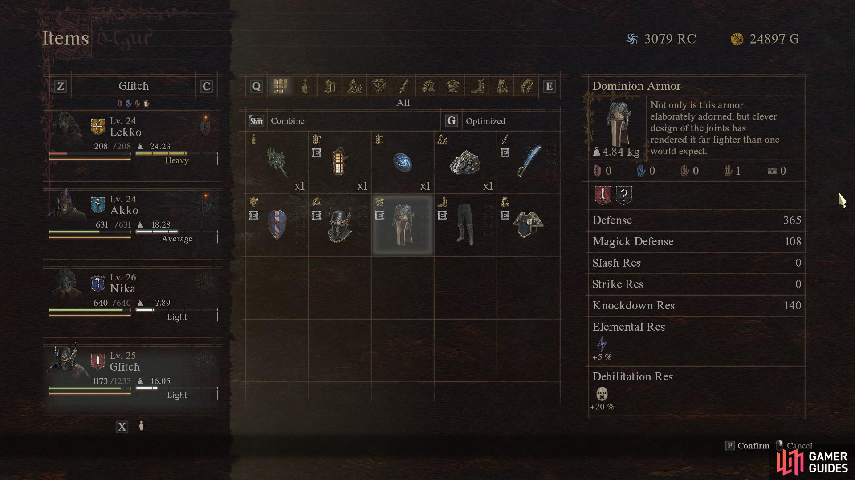Choose the curved blue sword item

[x=528, y=162]
